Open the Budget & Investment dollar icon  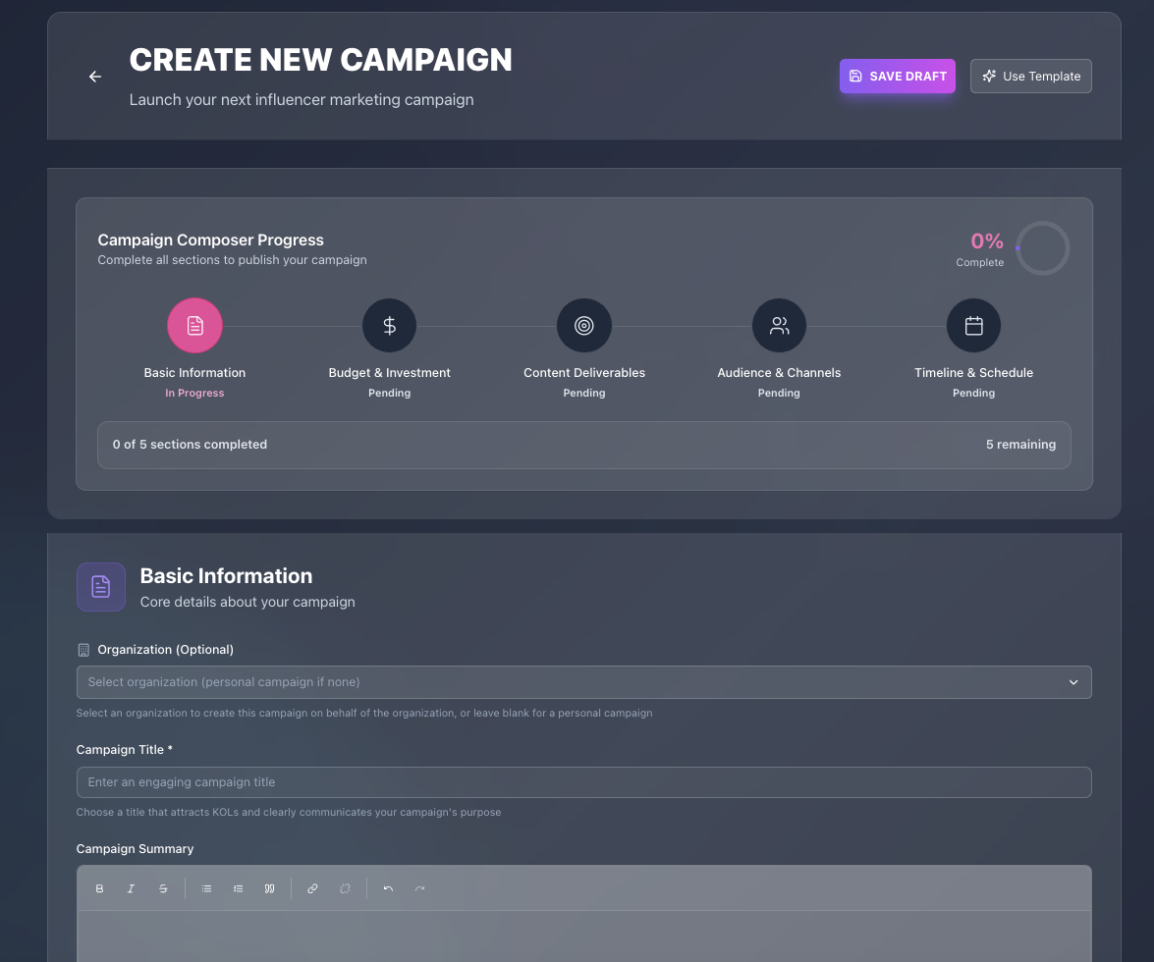(x=389, y=325)
